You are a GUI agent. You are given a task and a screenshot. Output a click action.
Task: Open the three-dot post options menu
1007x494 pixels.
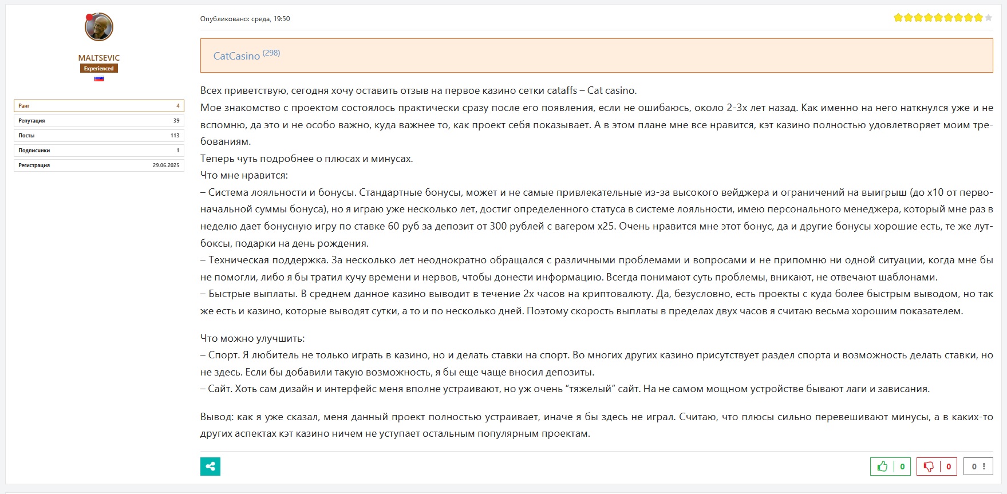tap(984, 467)
